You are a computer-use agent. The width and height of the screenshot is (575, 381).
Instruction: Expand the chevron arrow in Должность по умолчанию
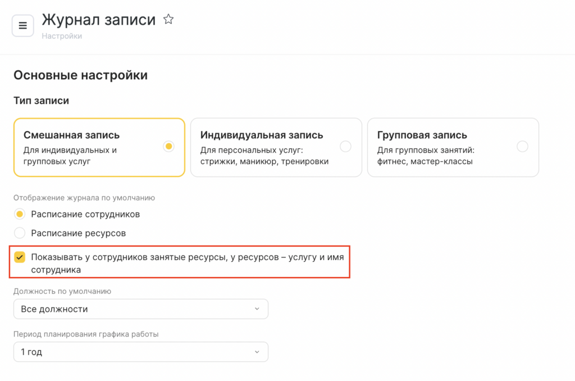(x=257, y=309)
